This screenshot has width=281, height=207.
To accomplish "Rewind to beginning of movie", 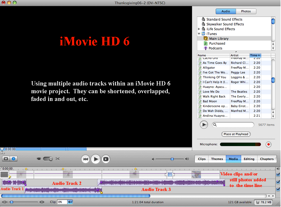I will pos(85,159).
